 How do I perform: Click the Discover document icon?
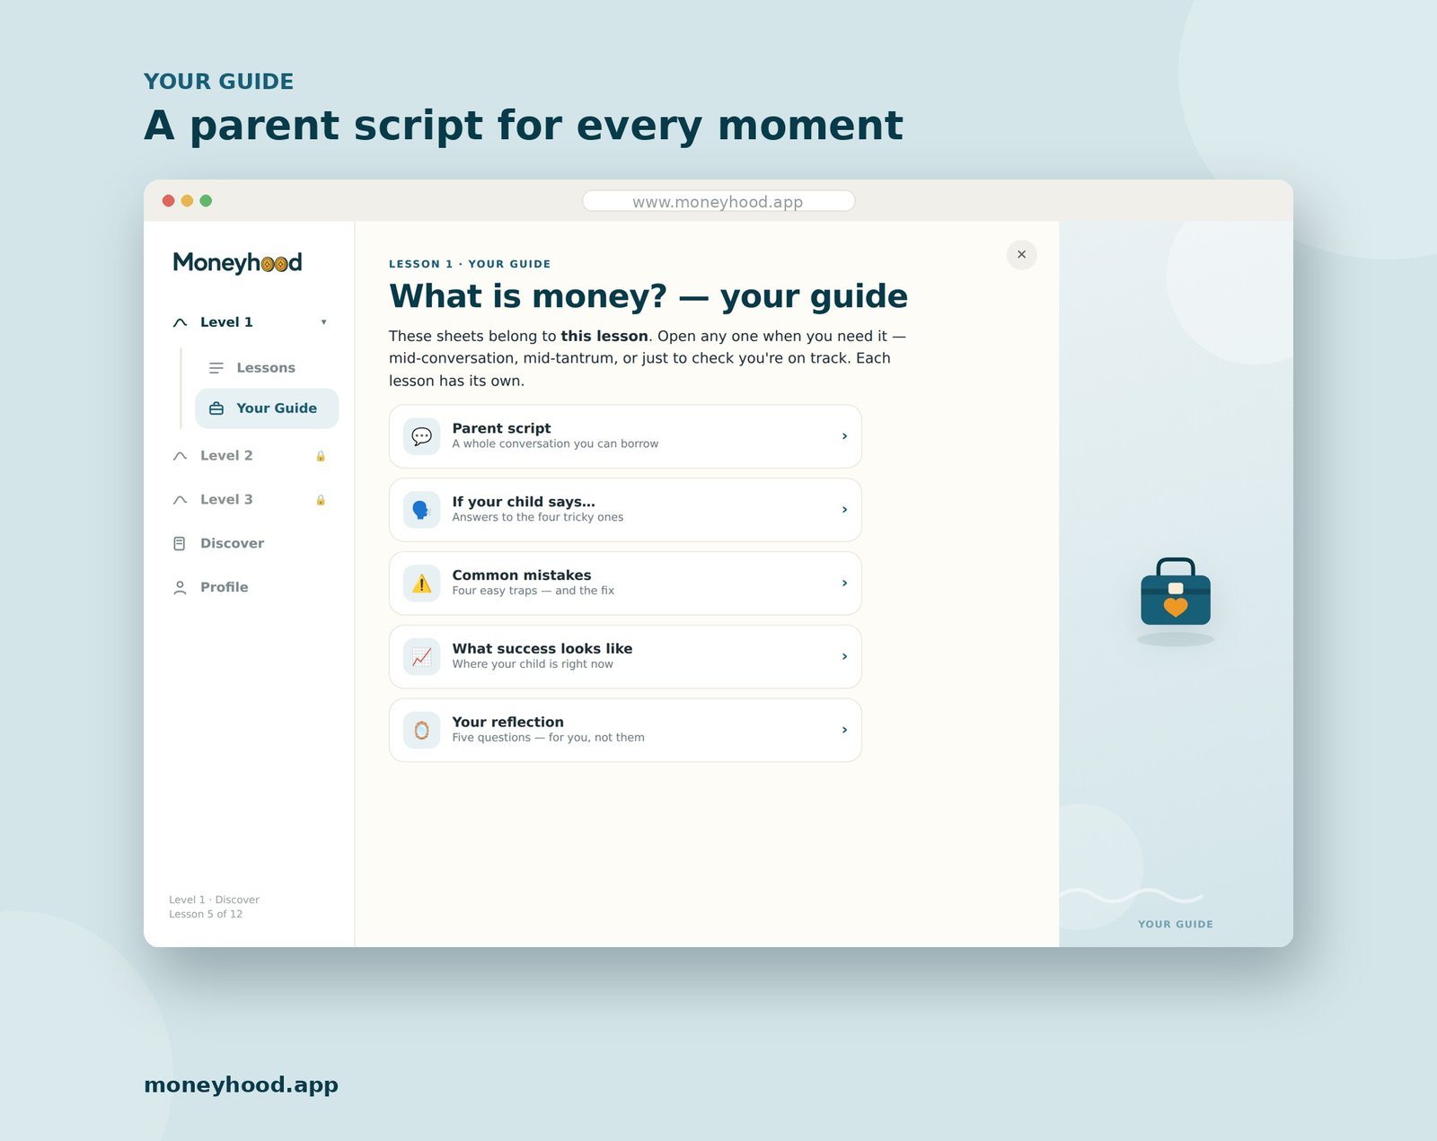coord(180,544)
